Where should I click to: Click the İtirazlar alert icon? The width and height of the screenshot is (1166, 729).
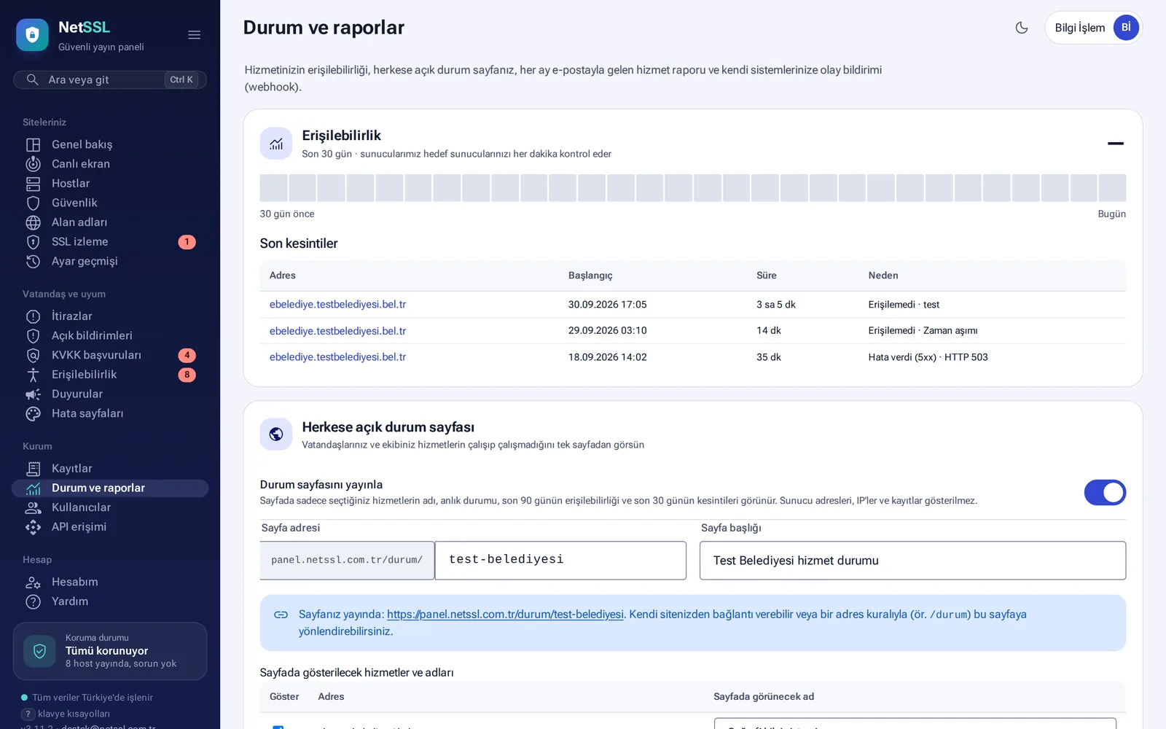(x=34, y=316)
